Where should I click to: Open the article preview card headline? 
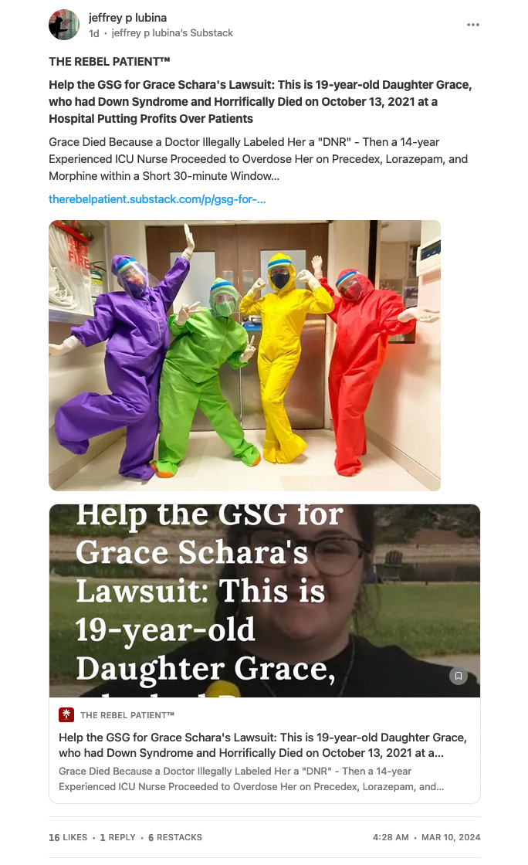(263, 745)
